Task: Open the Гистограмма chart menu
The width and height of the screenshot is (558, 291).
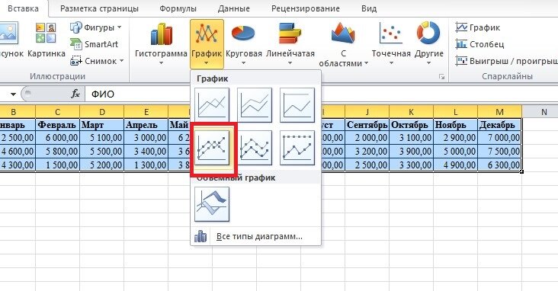Action: [x=161, y=43]
